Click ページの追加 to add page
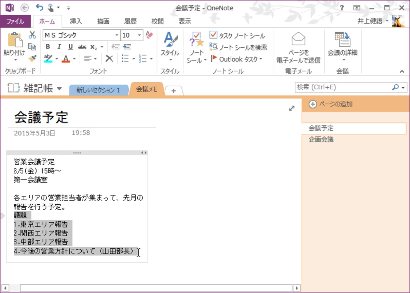This screenshot has height=293, width=410. [331, 104]
